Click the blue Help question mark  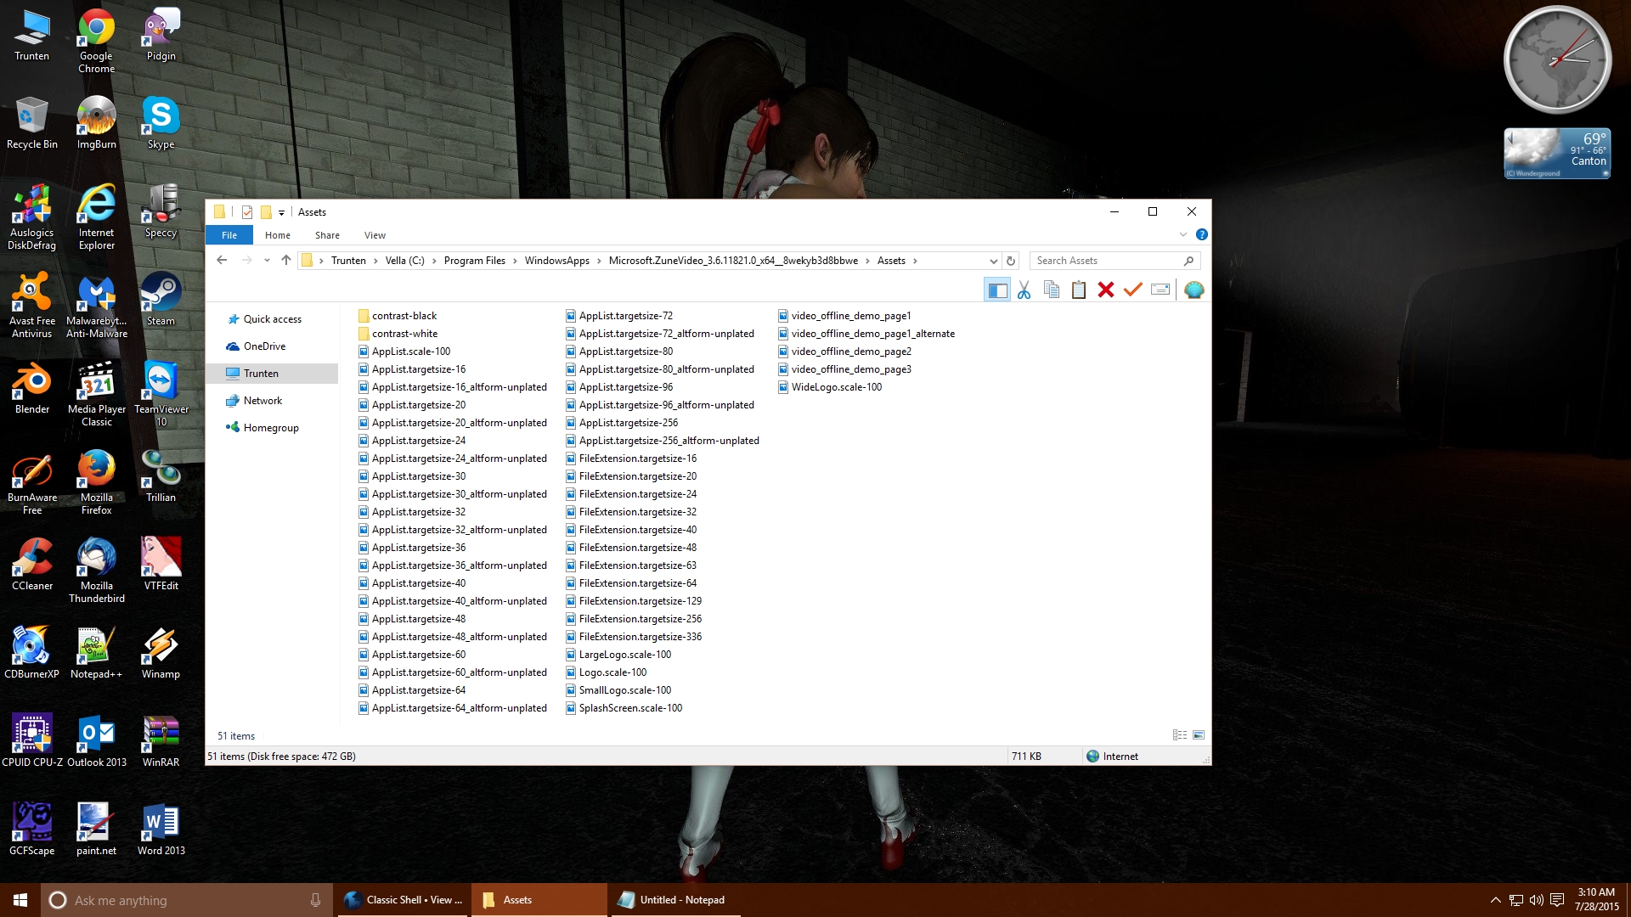[1201, 234]
